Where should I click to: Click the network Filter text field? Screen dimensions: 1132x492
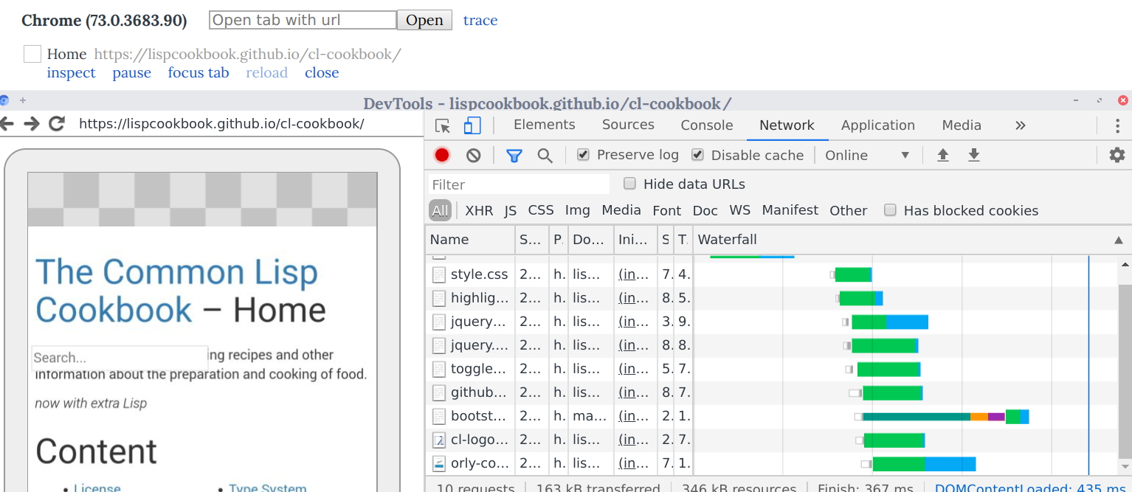tap(520, 184)
